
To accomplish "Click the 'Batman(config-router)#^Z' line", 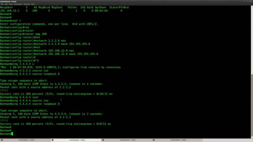I will tap(19, 61).
